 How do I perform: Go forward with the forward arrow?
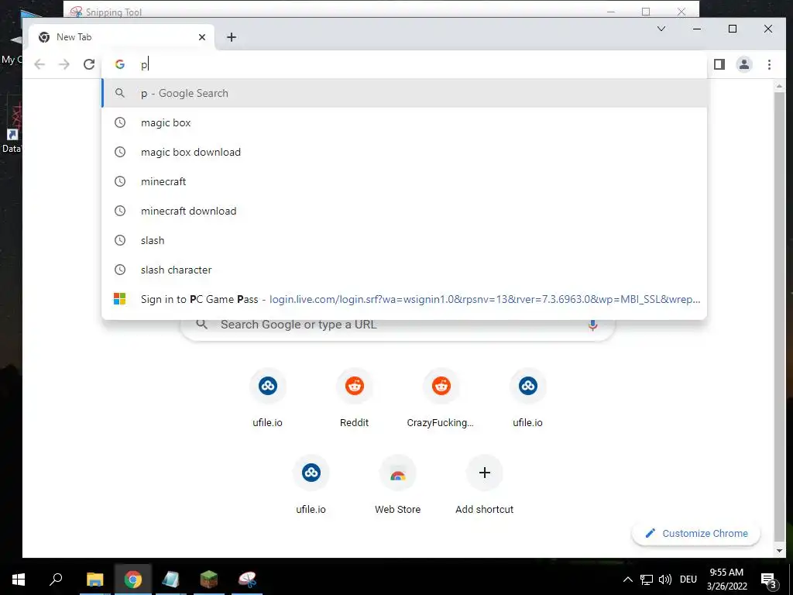pyautogui.click(x=64, y=64)
